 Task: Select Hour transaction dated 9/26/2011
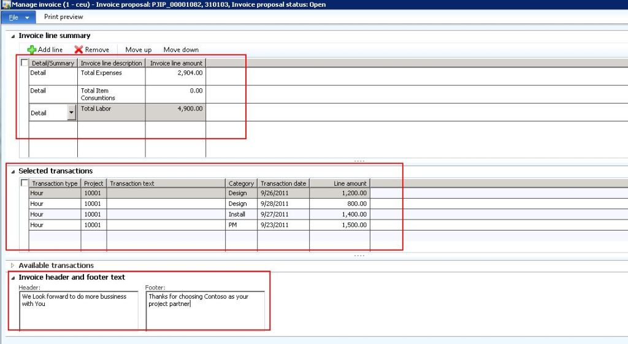tap(55, 193)
